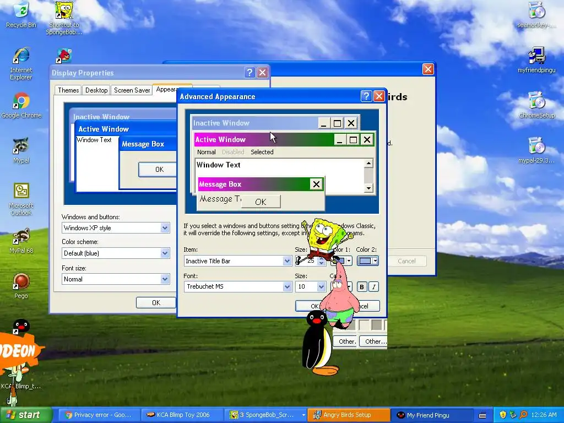The height and width of the screenshot is (423, 564).
Task: Open the myfriendpingu desktop icon
Action: [x=536, y=59]
